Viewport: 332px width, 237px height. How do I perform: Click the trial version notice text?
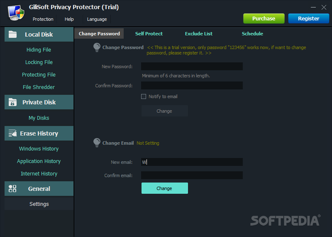point(226,50)
